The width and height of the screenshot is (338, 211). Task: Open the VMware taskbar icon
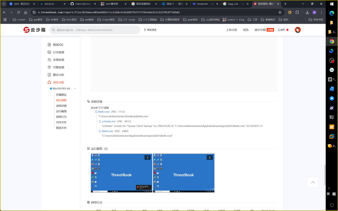point(332,136)
